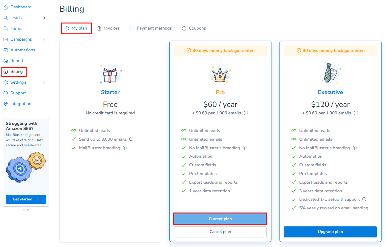
Task: Click "3 years data retention" feature text
Action: click(320, 191)
